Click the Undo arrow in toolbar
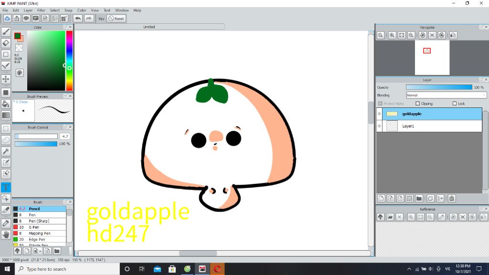The width and height of the screenshot is (489, 275). pos(78,19)
